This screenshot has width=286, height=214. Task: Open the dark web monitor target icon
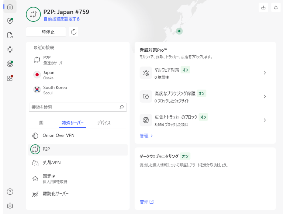point(10,64)
